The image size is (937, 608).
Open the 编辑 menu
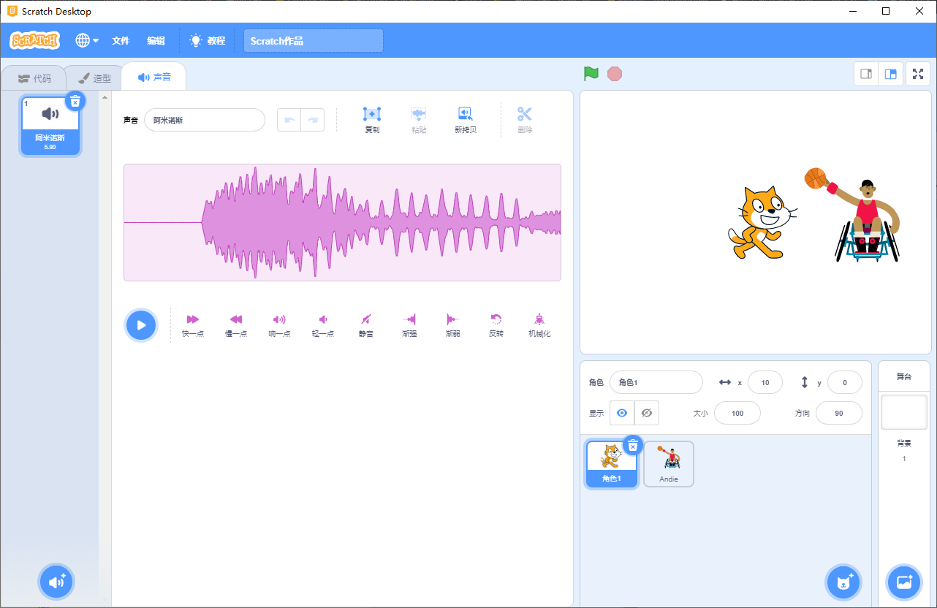click(156, 41)
